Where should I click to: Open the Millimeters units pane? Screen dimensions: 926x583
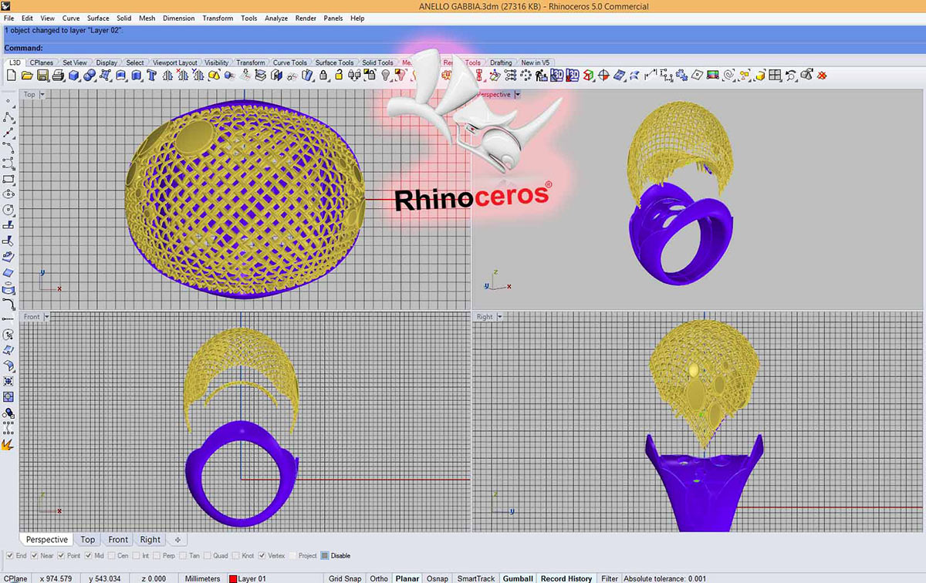[203, 578]
